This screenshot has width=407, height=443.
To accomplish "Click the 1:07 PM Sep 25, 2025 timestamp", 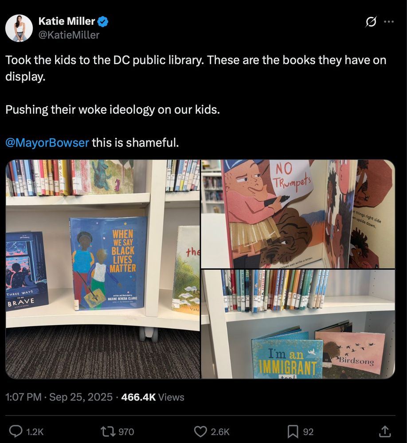I will click(59, 397).
